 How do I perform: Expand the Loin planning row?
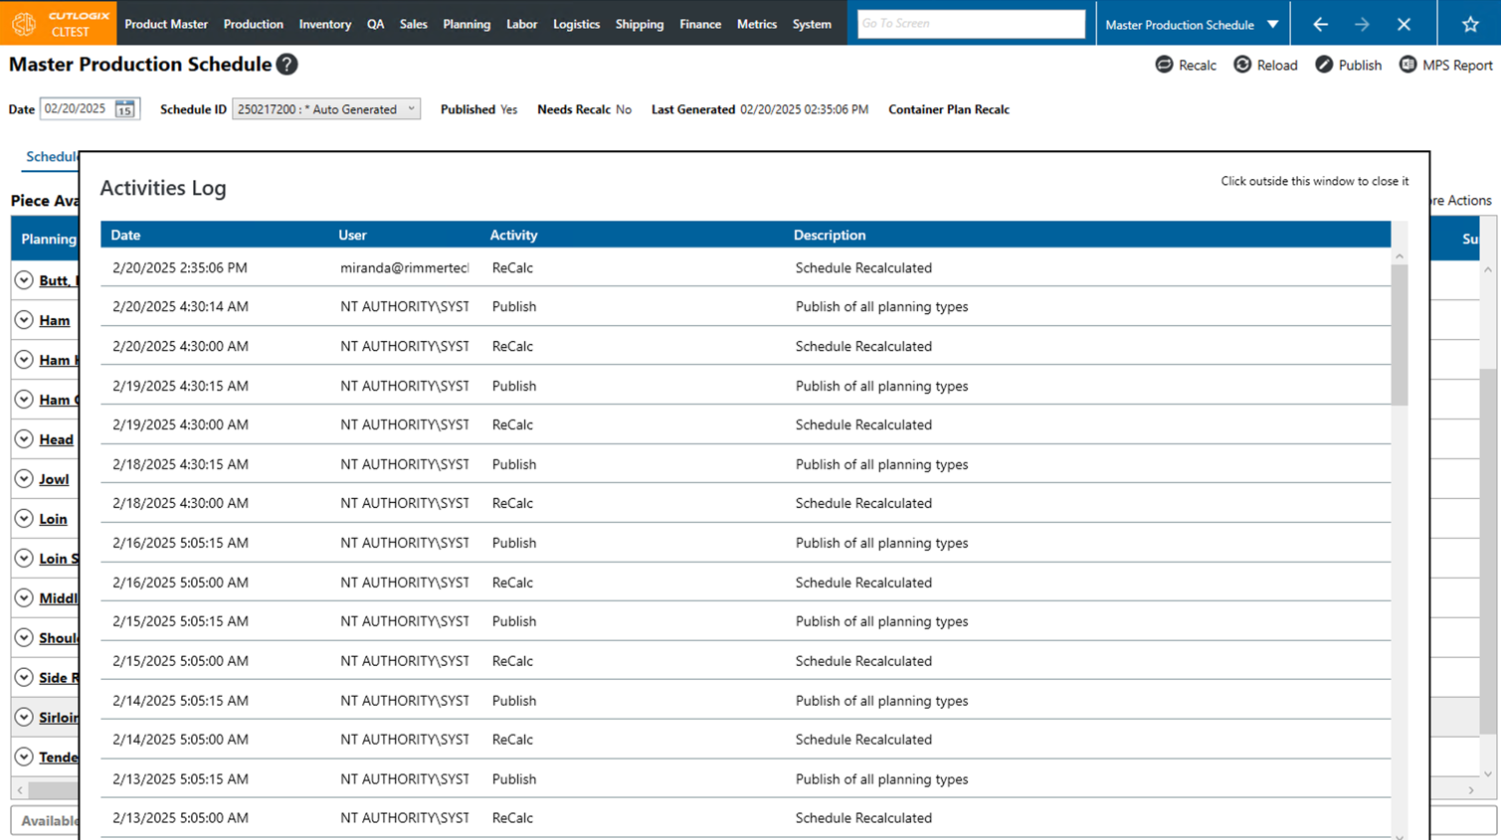coord(24,519)
